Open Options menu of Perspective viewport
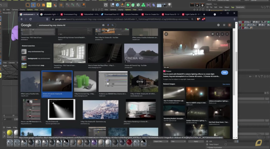The height and width of the screenshot is (149, 270). click(30, 10)
